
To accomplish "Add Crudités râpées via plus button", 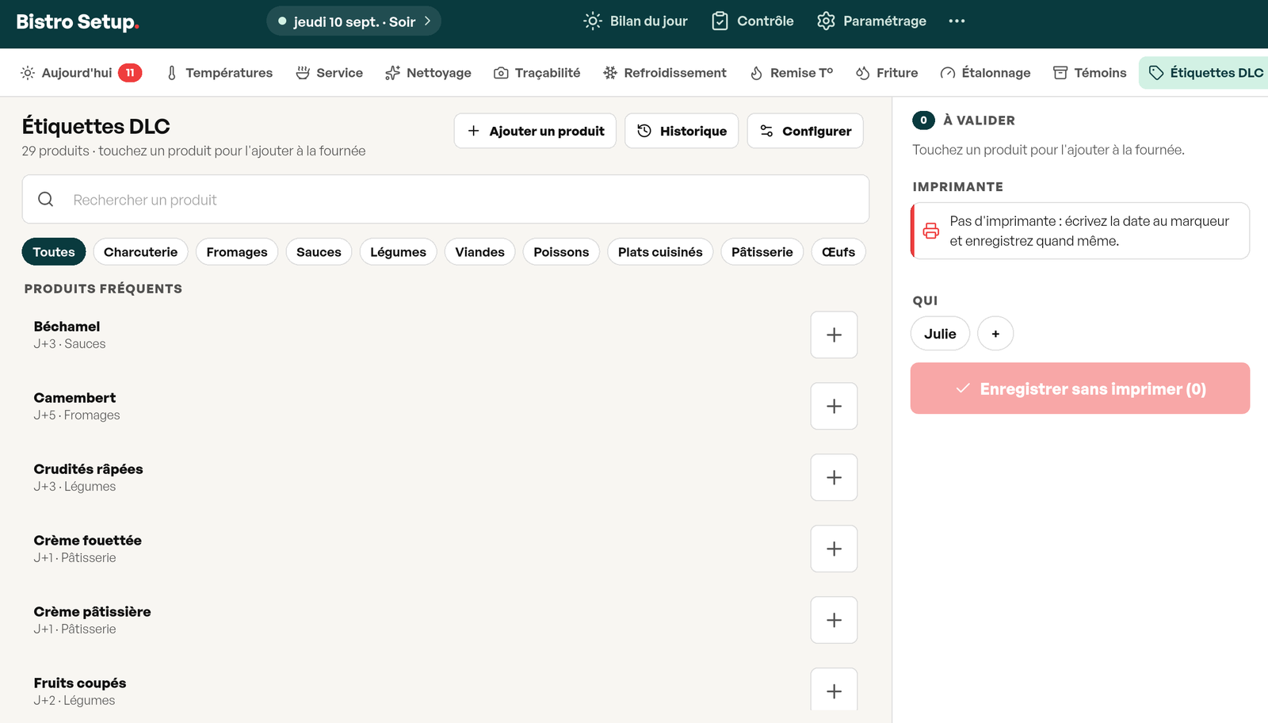I will [x=834, y=477].
